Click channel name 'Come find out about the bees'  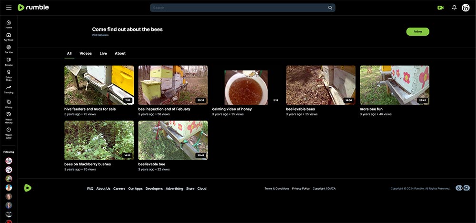click(x=128, y=30)
